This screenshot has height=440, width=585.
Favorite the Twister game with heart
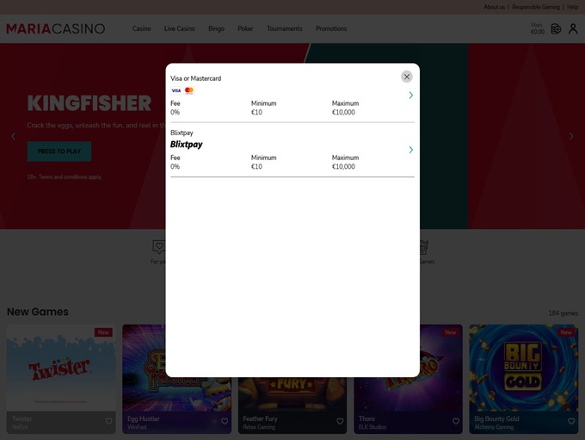click(x=109, y=422)
